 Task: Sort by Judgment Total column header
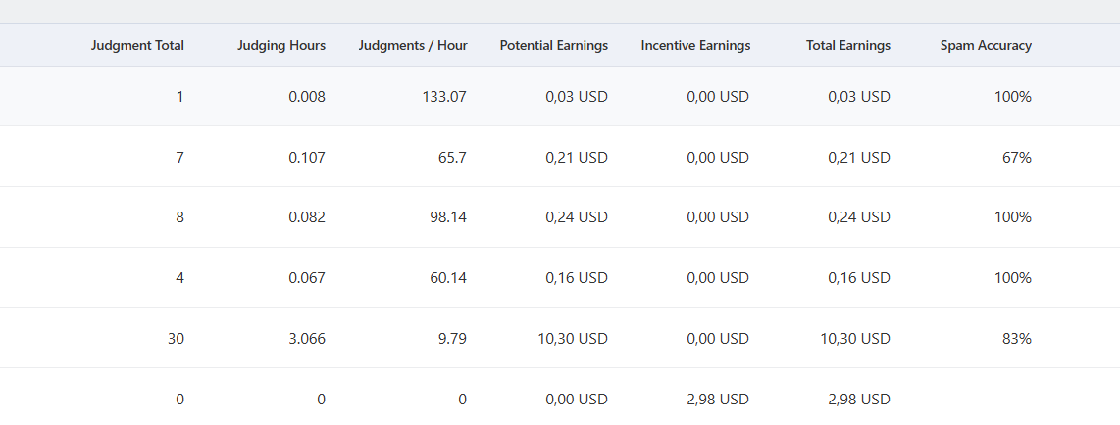coord(137,46)
